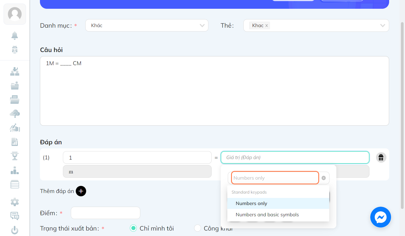Expand the Danh mục dropdown

click(147, 25)
